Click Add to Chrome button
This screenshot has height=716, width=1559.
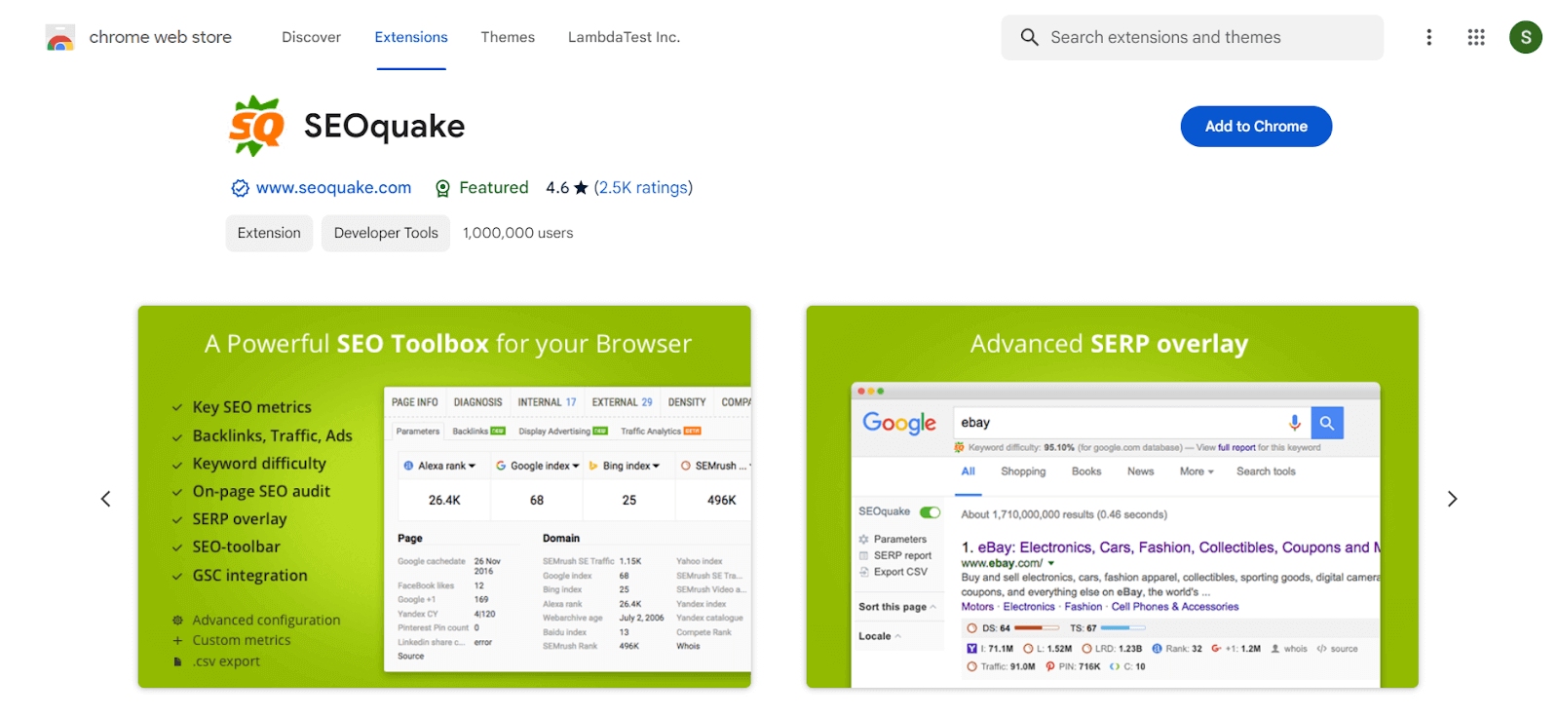click(x=1256, y=127)
